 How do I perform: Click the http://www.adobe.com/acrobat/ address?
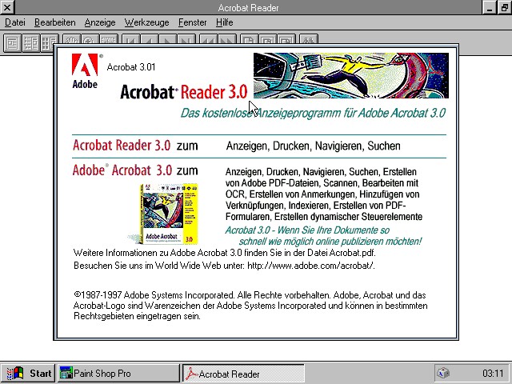[x=311, y=266]
